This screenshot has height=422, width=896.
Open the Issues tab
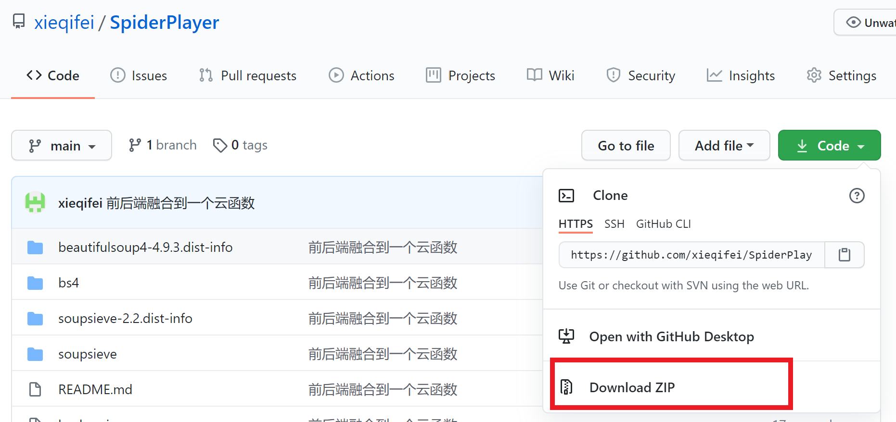139,75
